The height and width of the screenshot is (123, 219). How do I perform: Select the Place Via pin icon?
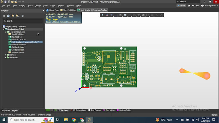tap(138, 15)
